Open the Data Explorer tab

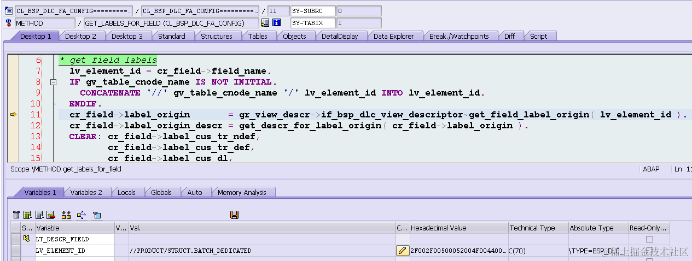coord(393,36)
